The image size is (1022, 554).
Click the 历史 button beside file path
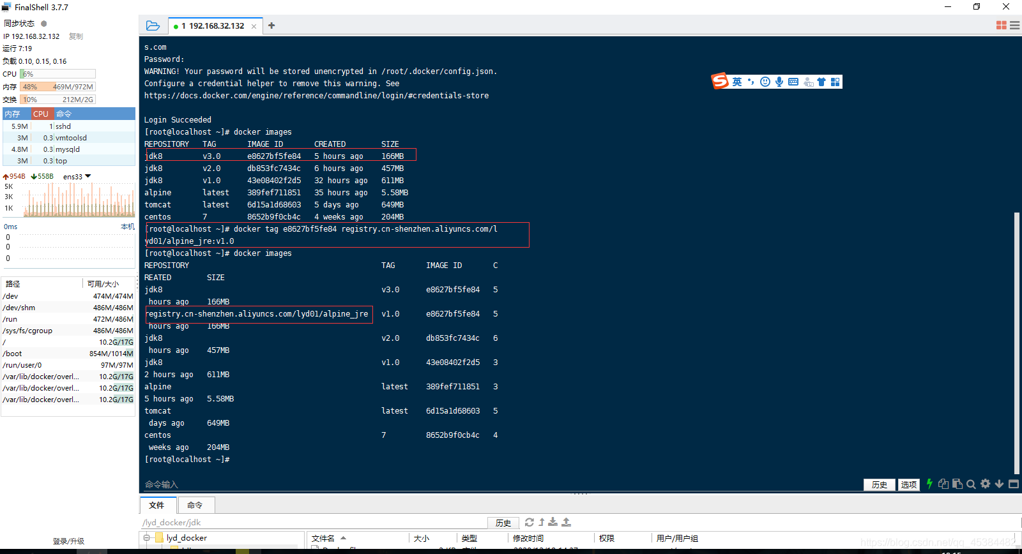tap(503, 523)
